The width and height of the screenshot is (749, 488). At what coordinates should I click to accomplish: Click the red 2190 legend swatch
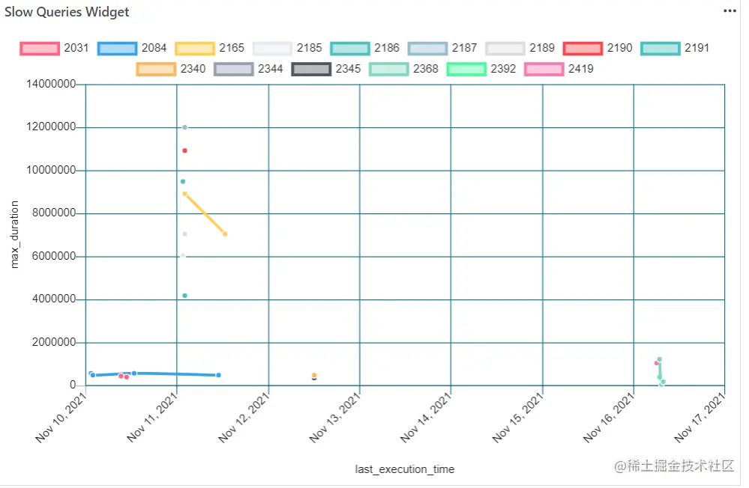[583, 48]
